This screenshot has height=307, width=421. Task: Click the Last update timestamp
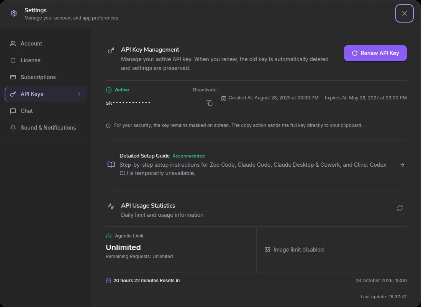coord(384,297)
